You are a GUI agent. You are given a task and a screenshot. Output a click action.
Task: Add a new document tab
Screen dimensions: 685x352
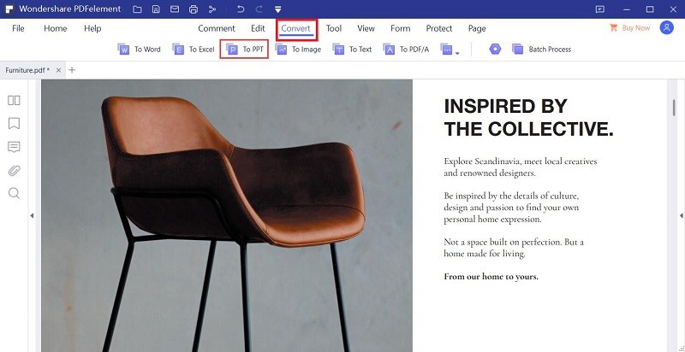72,70
